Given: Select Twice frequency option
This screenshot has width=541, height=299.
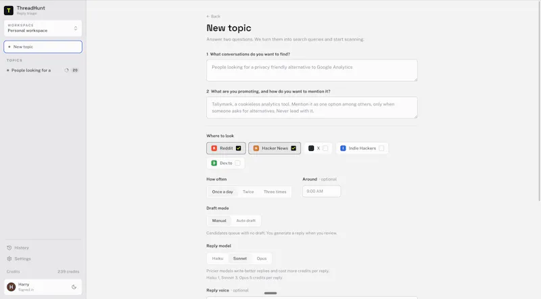Looking at the screenshot, I should click(x=248, y=191).
